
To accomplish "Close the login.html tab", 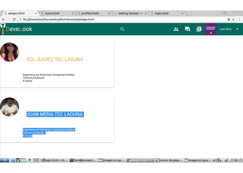I will click(x=183, y=13).
